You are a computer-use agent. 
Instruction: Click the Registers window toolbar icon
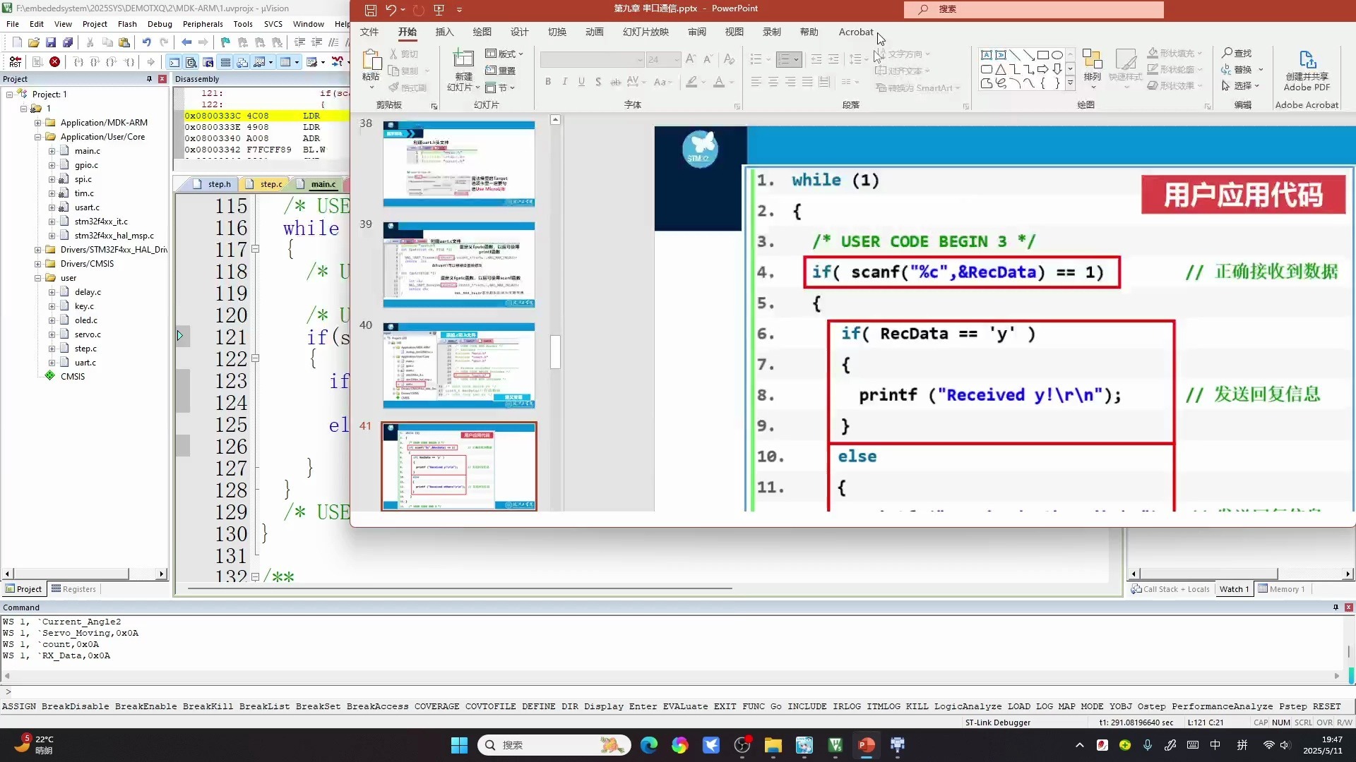click(225, 62)
